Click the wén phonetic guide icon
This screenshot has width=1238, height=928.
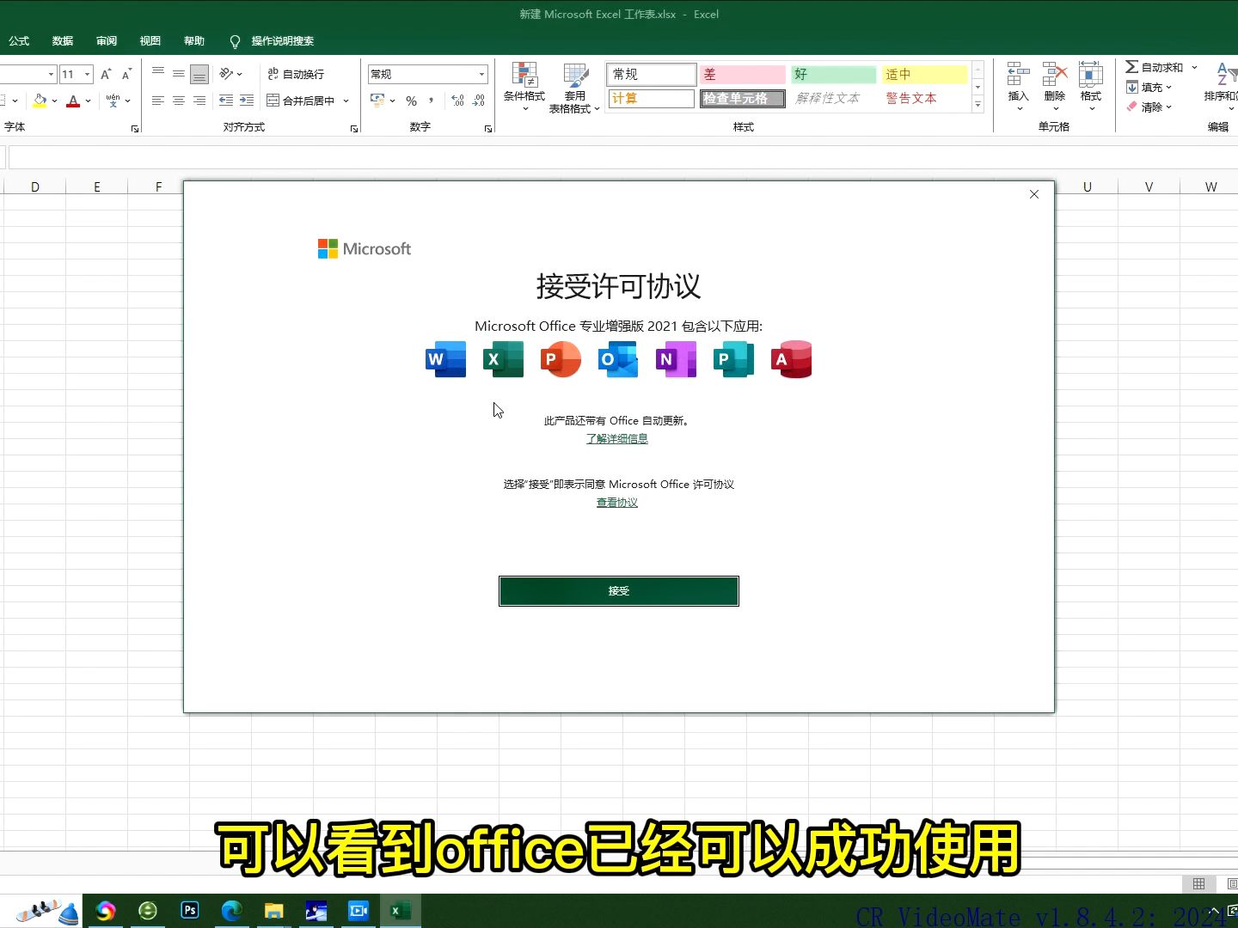pos(113,101)
